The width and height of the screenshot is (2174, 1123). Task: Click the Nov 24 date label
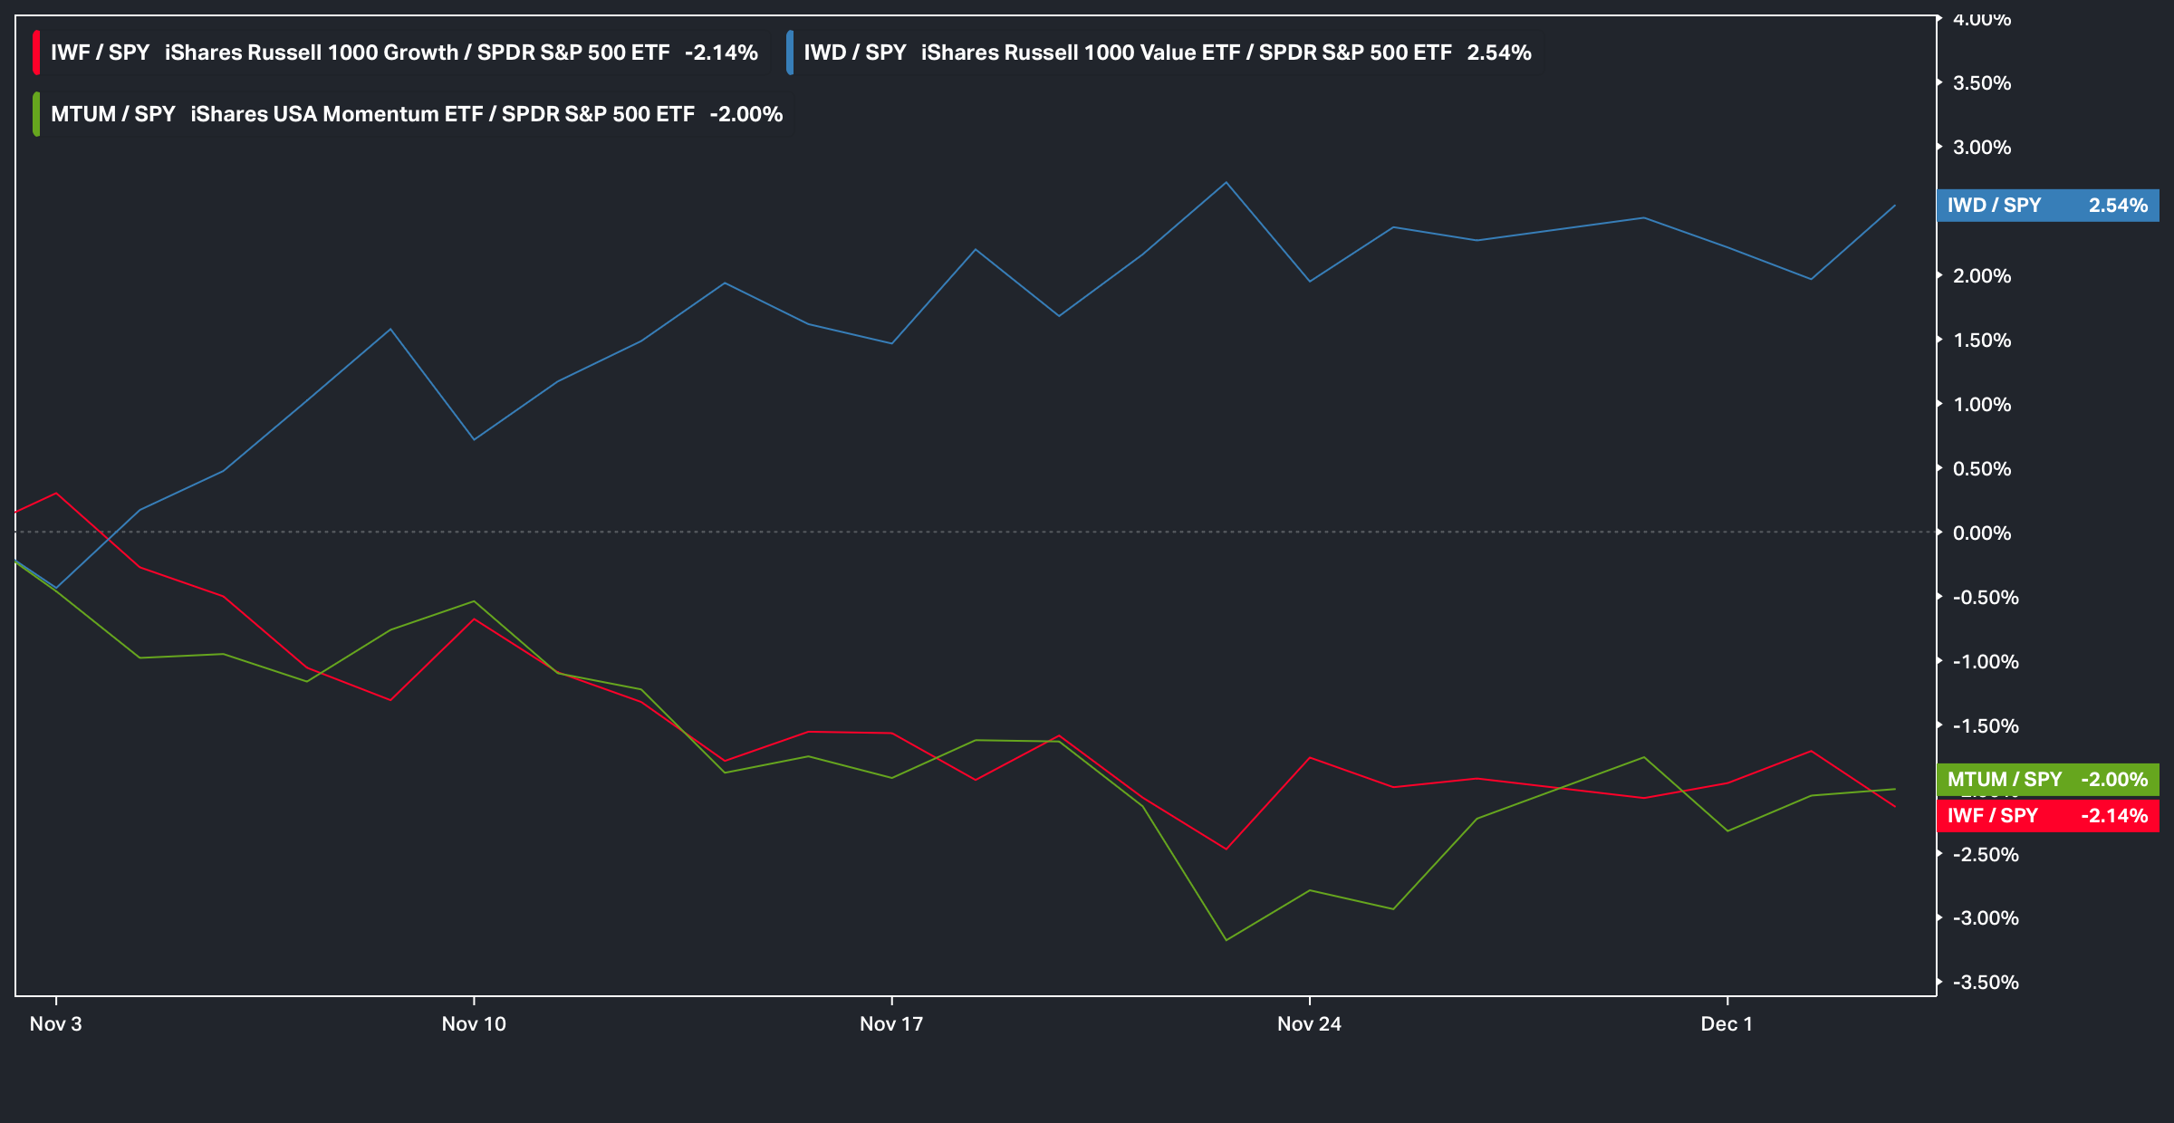tap(1309, 1024)
